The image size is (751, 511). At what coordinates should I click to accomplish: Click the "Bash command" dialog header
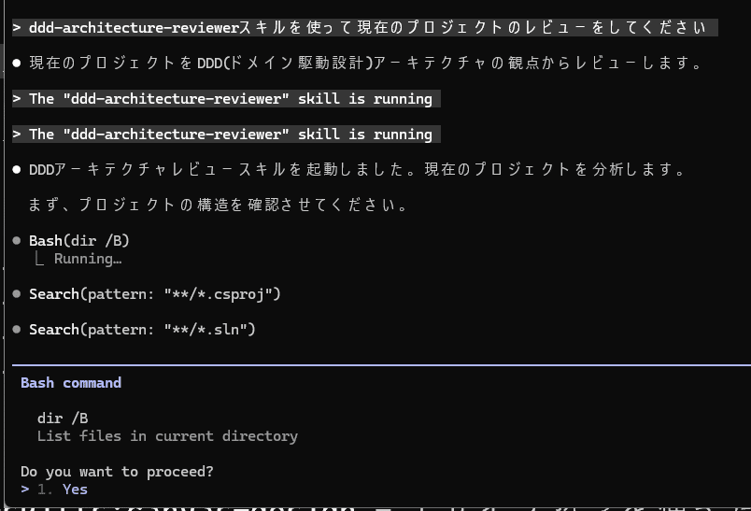coord(71,383)
